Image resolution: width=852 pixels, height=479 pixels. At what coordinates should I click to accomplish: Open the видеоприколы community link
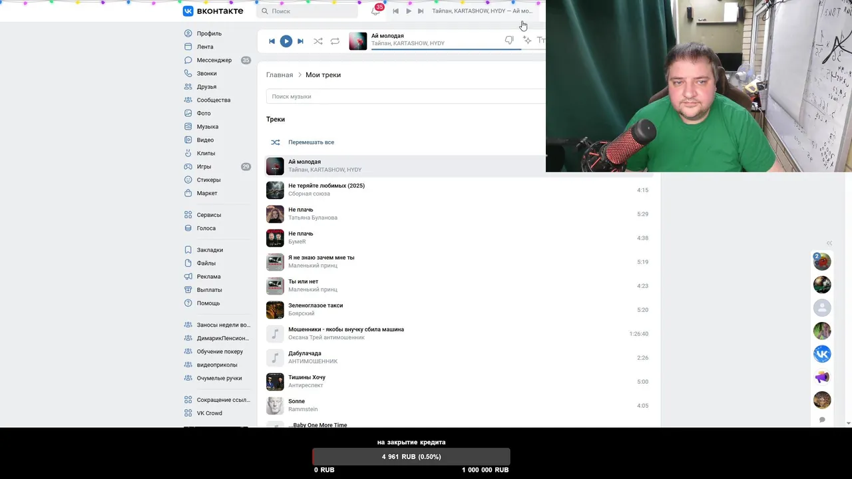[x=217, y=365]
